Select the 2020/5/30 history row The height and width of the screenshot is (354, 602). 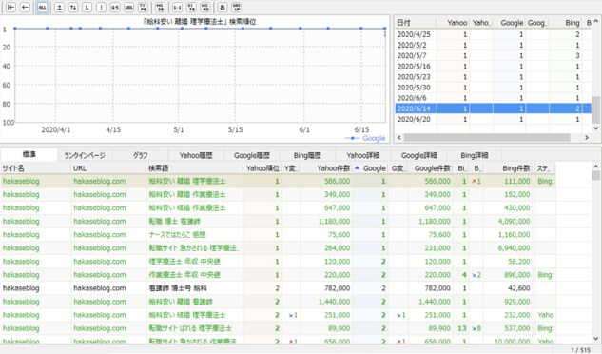(494, 88)
